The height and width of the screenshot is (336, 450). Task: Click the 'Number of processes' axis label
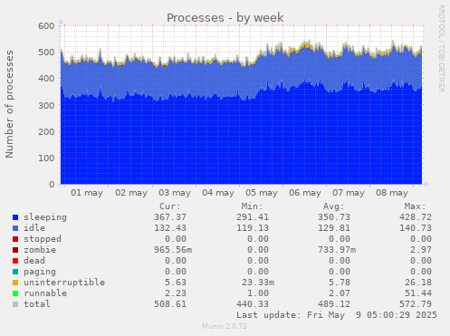(x=9, y=104)
